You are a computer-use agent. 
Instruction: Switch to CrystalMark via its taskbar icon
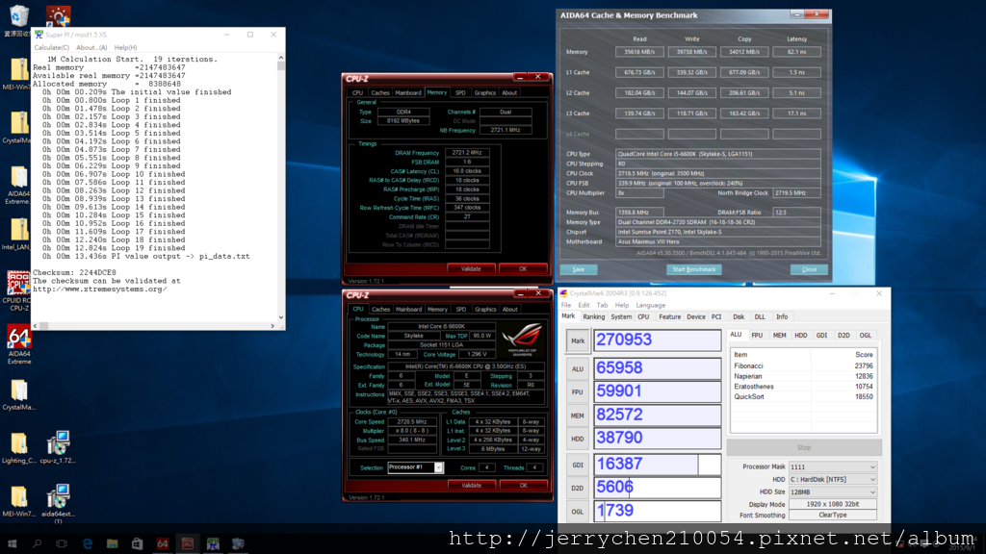tap(238, 543)
